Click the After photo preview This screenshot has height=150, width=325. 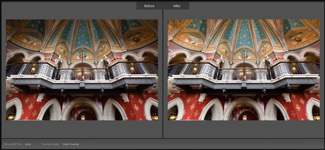click(244, 70)
